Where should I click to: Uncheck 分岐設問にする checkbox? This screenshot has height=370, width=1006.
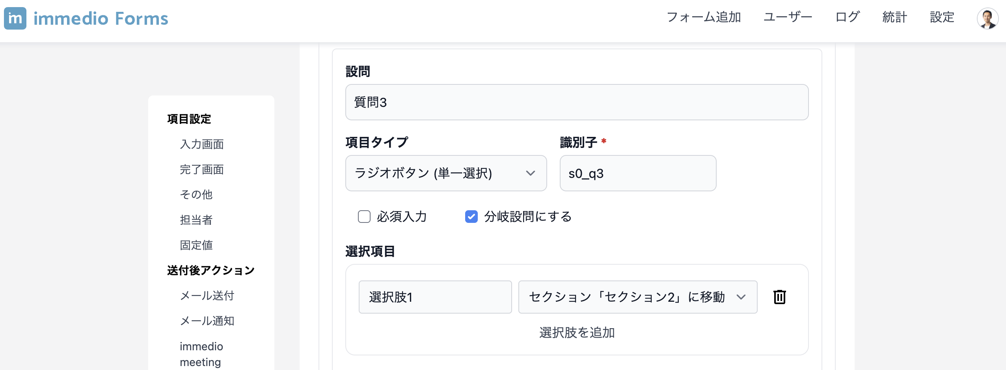(471, 217)
